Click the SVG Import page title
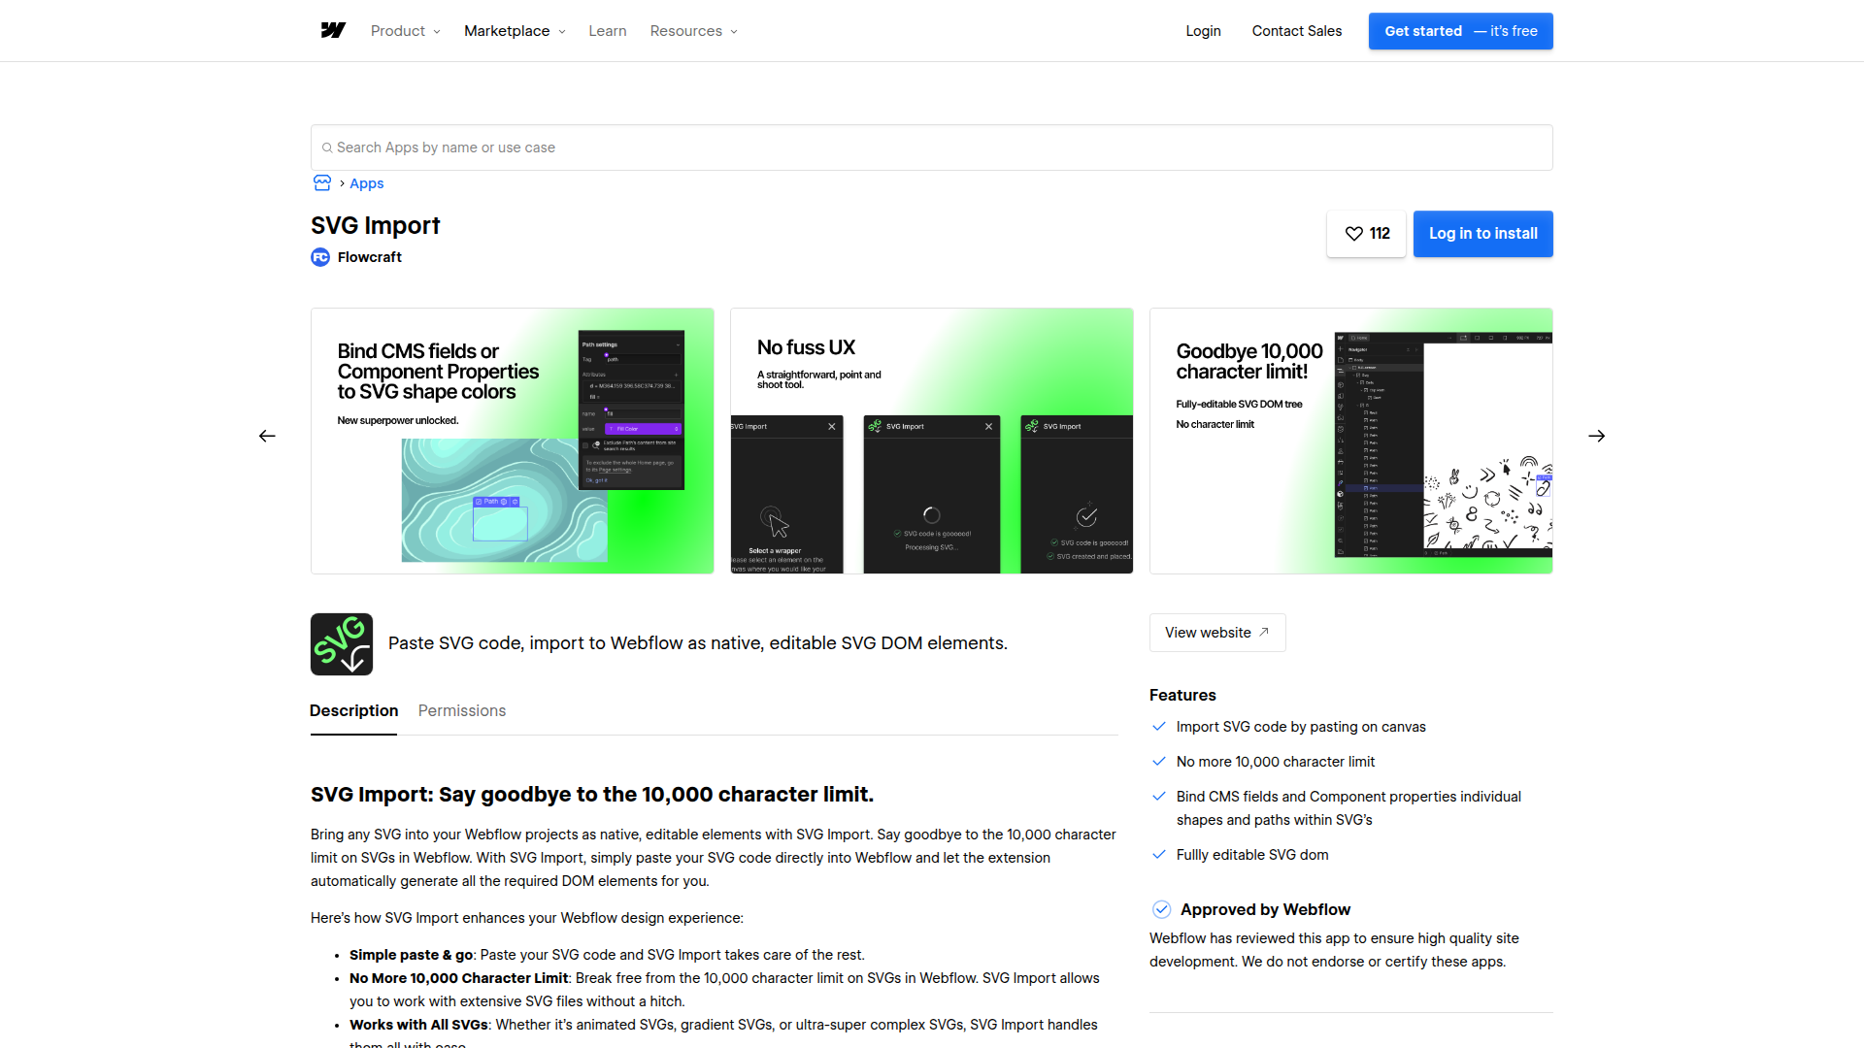The image size is (1864, 1048). [x=376, y=226]
